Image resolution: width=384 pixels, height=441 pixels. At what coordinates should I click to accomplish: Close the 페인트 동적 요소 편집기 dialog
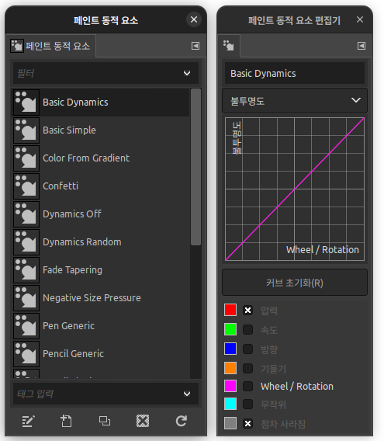coord(360,19)
